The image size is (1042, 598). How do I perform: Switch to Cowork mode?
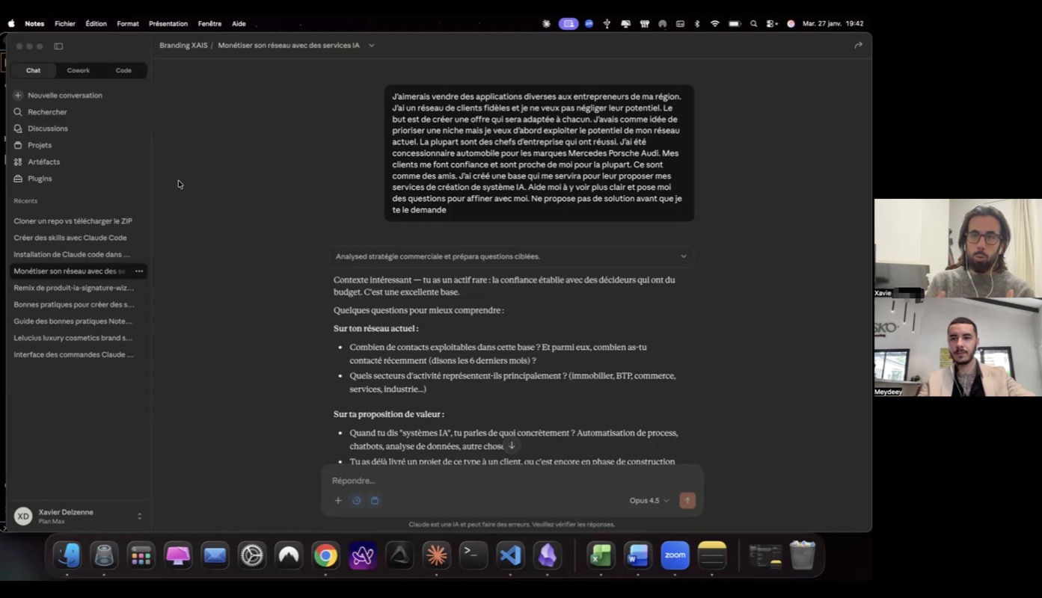[x=79, y=70]
